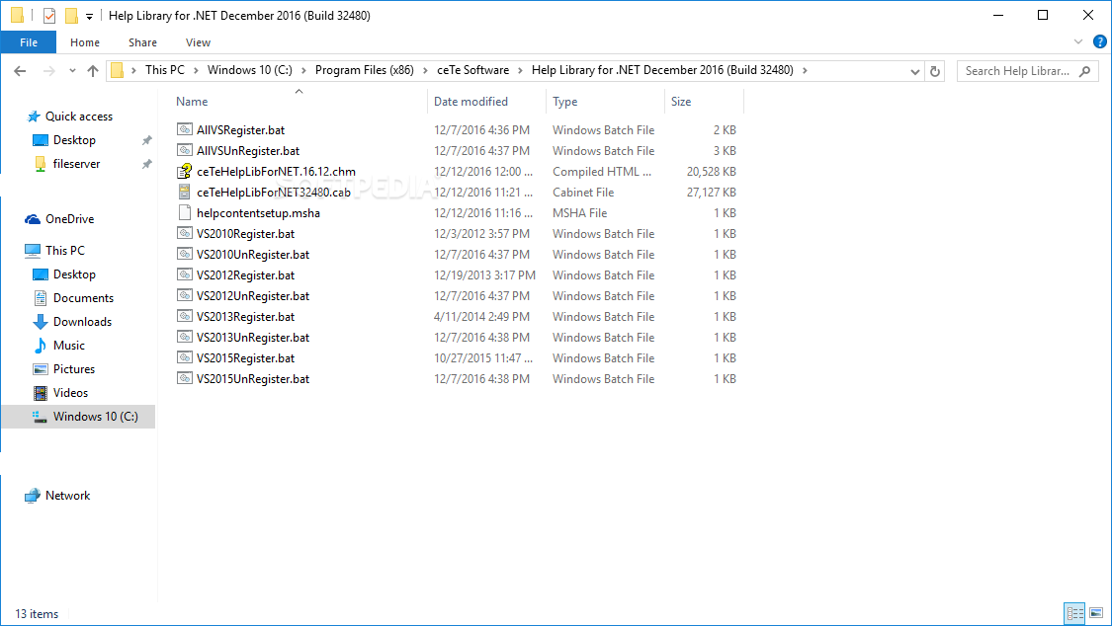The image size is (1112, 626).
Task: Expand chevron after This PC breadcrumb
Action: 197,70
